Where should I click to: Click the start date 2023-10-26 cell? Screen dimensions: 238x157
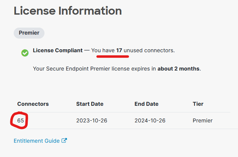(x=92, y=120)
